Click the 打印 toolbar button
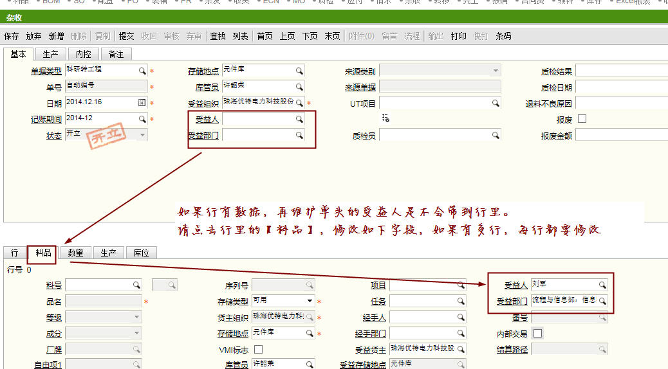Screen dimensions: 668x369 [458, 36]
